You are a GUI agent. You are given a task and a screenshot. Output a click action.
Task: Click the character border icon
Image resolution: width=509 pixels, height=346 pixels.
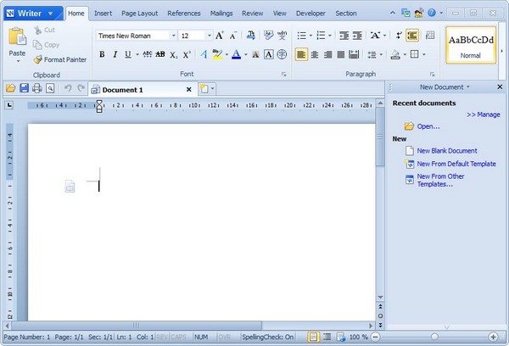pyautogui.click(x=268, y=54)
